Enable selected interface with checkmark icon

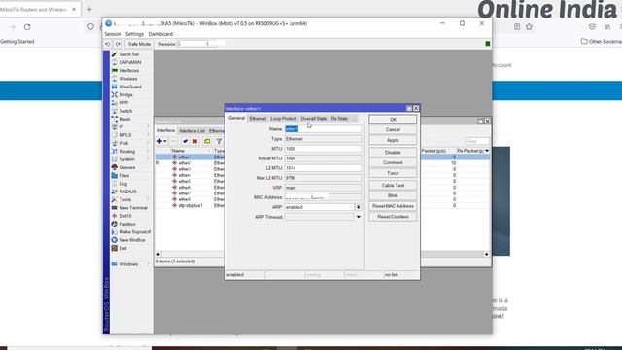pos(185,141)
